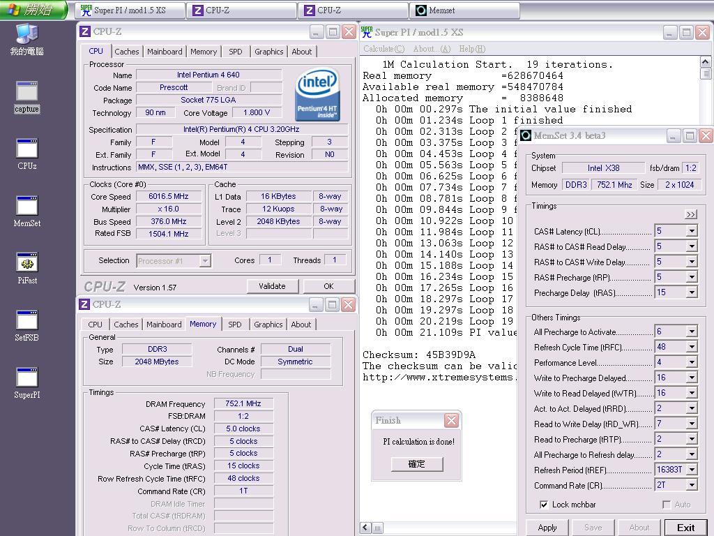The width and height of the screenshot is (714, 536).
Task: Open the About menu in Super PI
Action: coord(431,49)
